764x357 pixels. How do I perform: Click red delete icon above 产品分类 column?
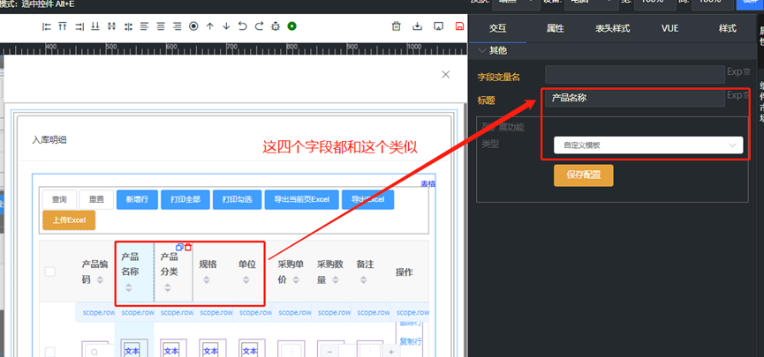pos(188,247)
